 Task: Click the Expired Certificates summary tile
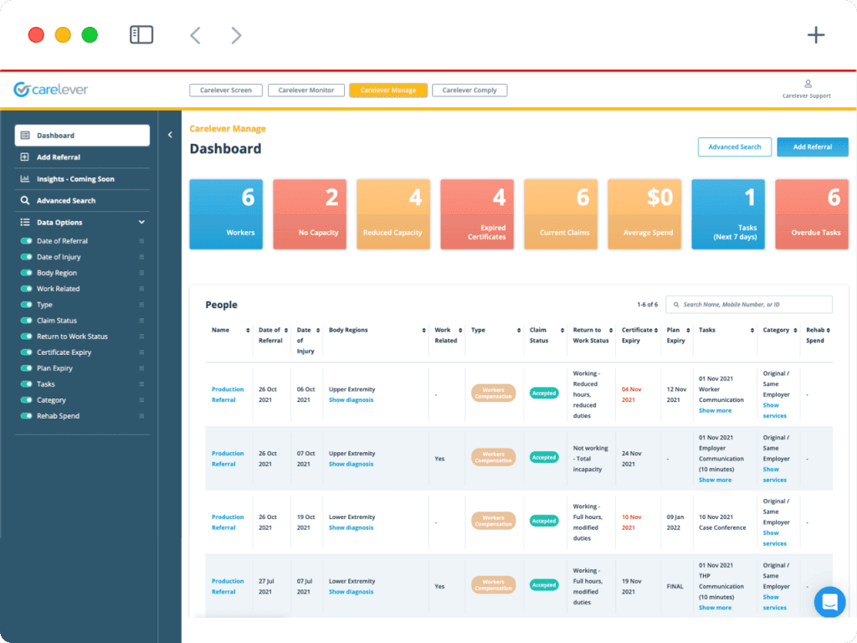476,213
